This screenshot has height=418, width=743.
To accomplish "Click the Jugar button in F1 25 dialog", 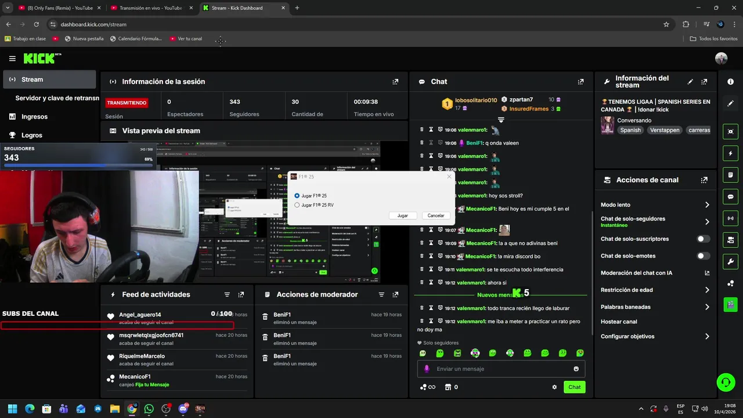I will (x=402, y=215).
